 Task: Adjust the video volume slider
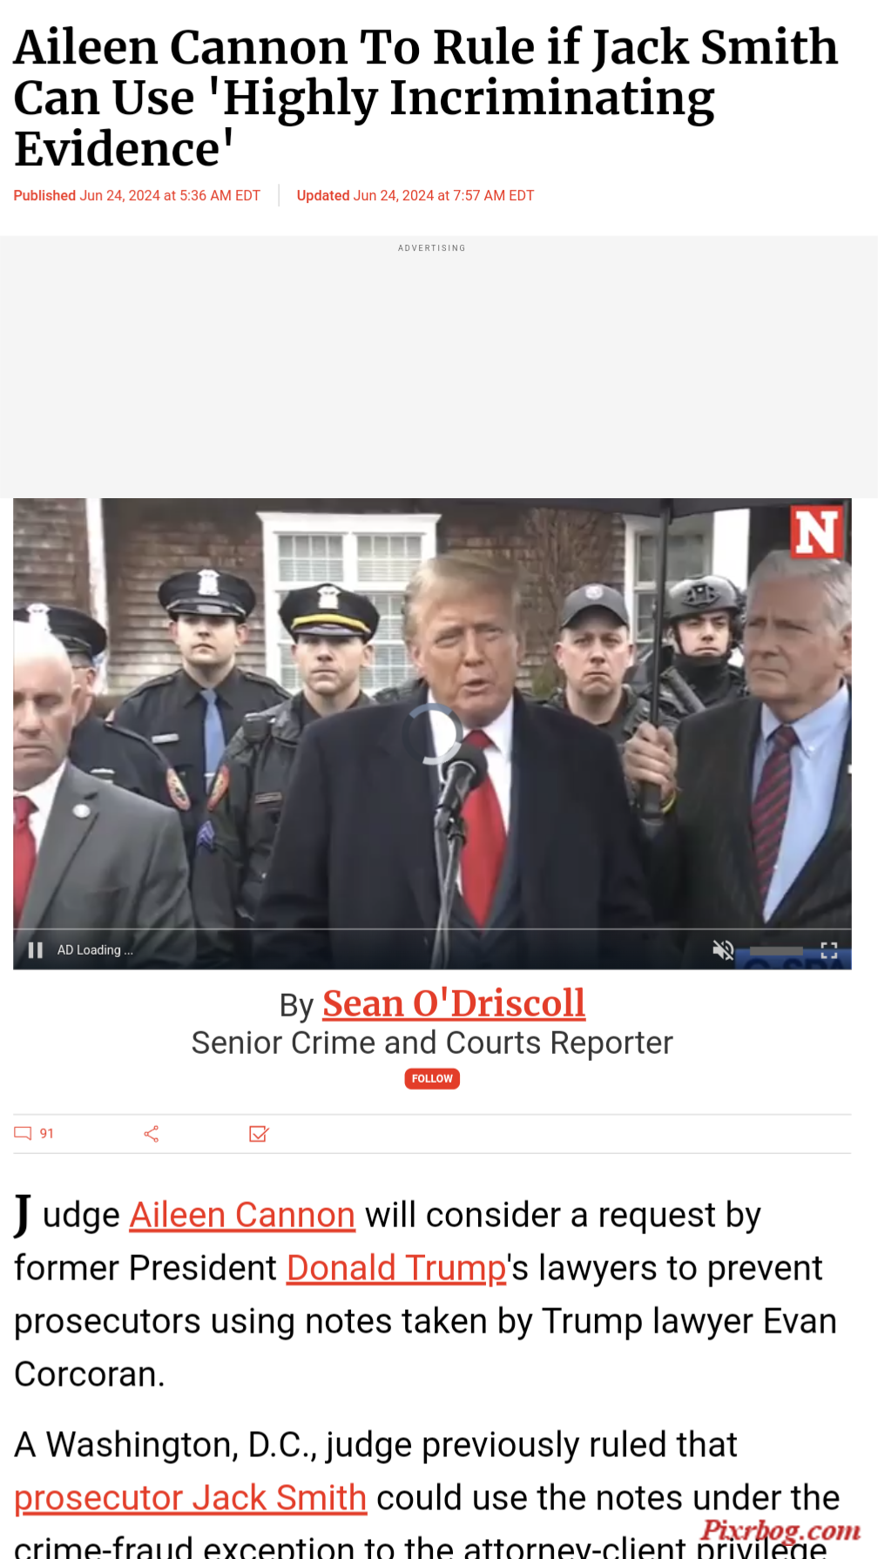[x=776, y=950]
